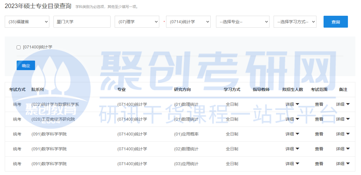Expand 备注 详细 for the (03)应用统计 row
This screenshot has height=175, width=361.
343,164
